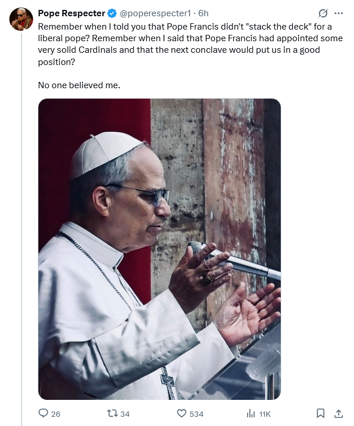The height and width of the screenshot is (426, 354).
Task: Open the repost arrows menu
Action: pyautogui.click(x=112, y=413)
